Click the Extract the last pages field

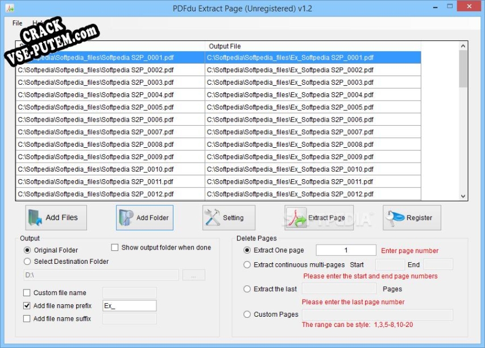(339, 289)
